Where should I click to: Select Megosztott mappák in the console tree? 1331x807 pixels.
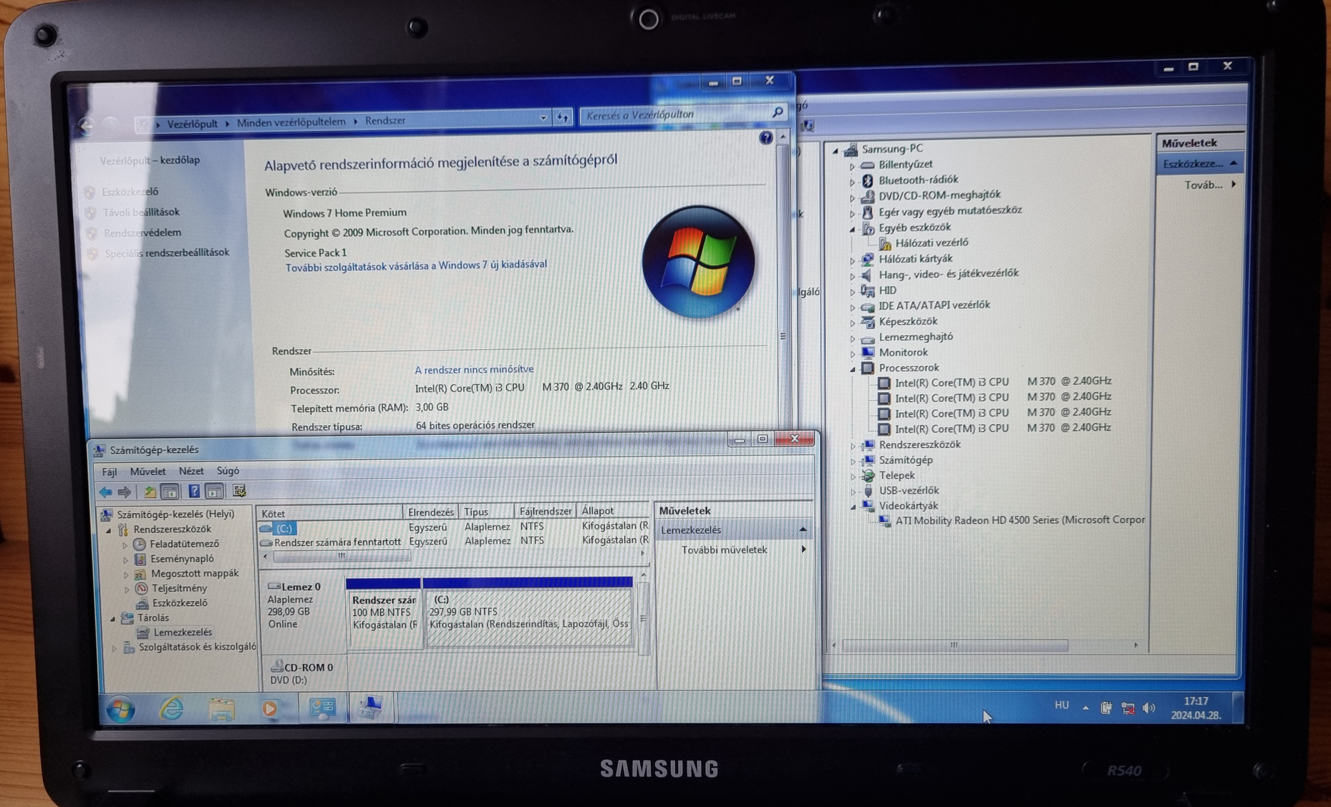pos(195,574)
